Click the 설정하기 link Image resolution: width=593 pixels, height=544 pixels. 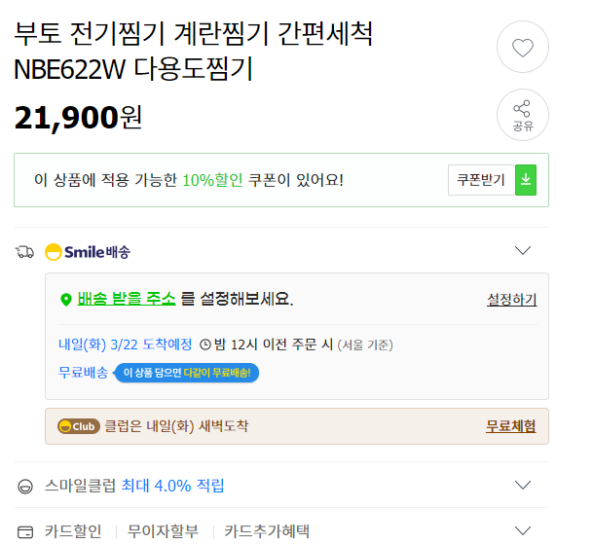click(x=511, y=300)
